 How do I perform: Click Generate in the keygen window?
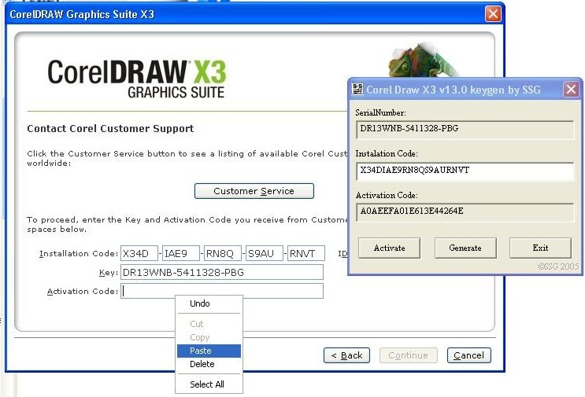pyautogui.click(x=465, y=248)
